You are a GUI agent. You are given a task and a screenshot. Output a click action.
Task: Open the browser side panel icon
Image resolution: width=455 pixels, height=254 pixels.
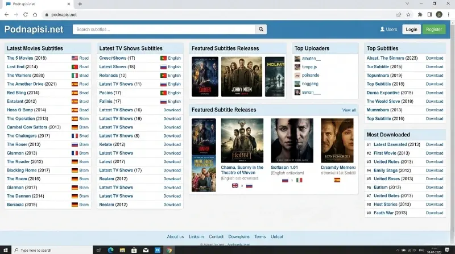[x=429, y=15]
